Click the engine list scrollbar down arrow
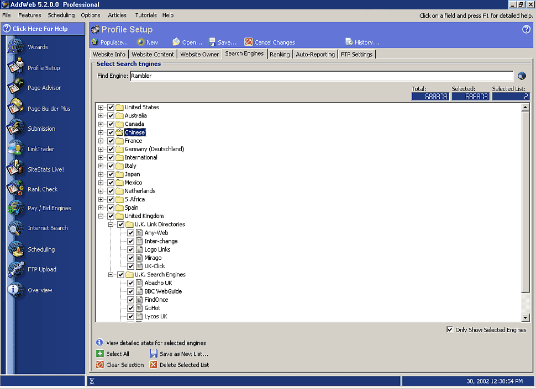This screenshot has width=536, height=389. click(x=526, y=318)
